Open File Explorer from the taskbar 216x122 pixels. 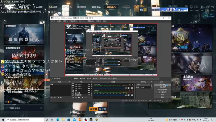click(63, 120)
